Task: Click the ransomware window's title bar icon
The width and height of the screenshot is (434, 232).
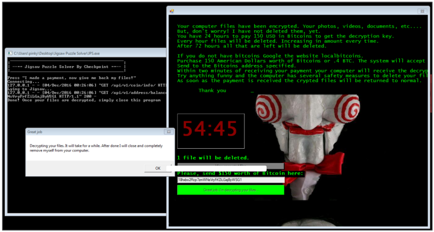Action: [x=172, y=11]
